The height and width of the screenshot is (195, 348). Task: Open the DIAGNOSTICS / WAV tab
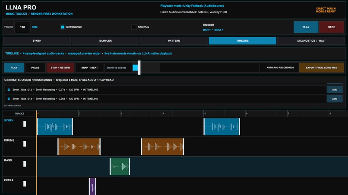coord(311,41)
